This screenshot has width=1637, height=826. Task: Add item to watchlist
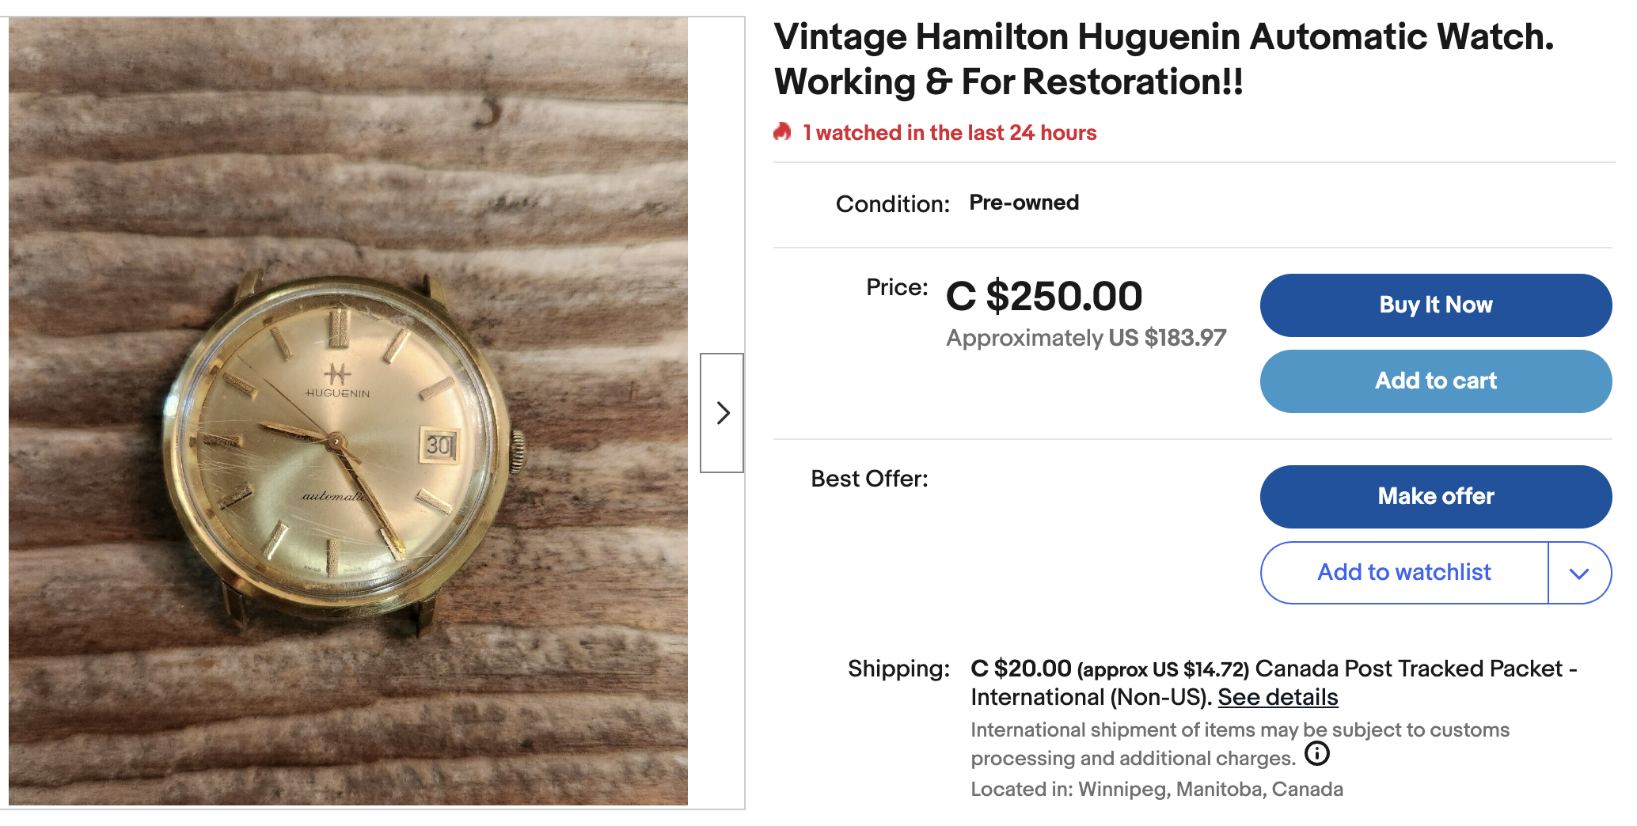point(1403,573)
